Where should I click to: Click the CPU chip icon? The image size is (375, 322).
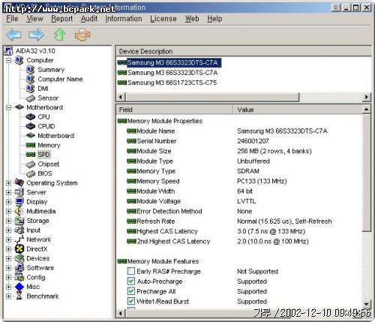(x=31, y=117)
